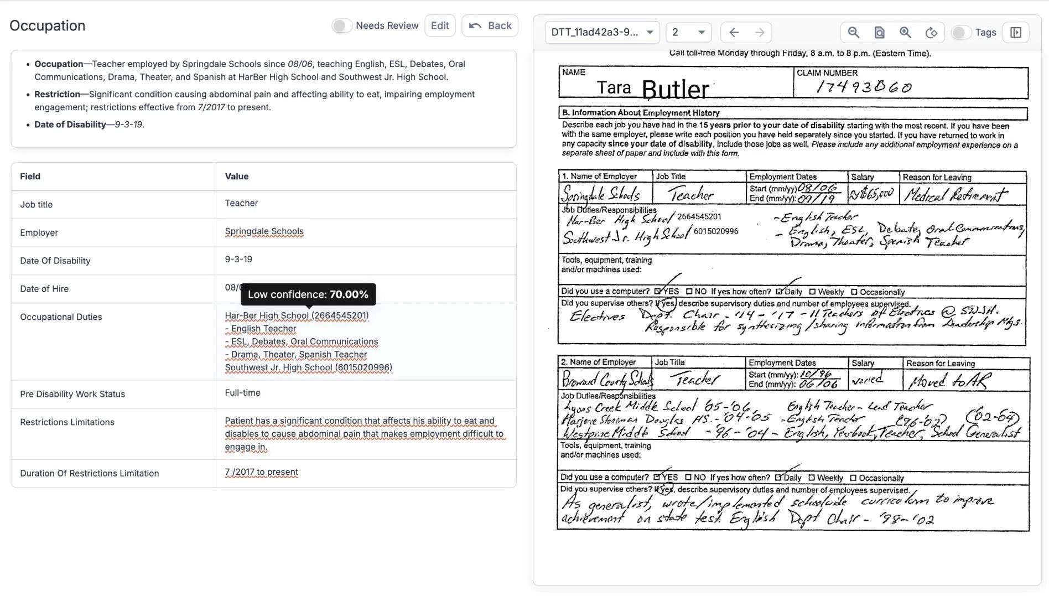This screenshot has width=1049, height=596.
Task: Click the Full-time work status value
Action: coord(242,392)
